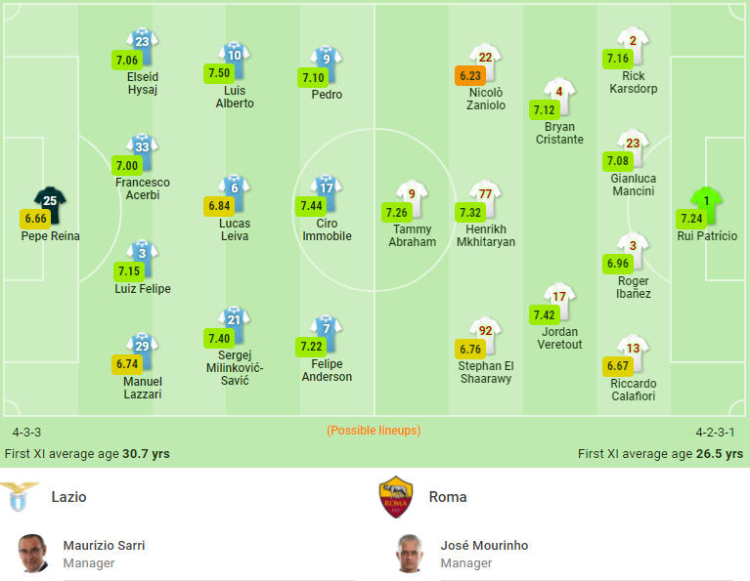Open the Lazio club crest
The image size is (750, 581).
point(19,496)
